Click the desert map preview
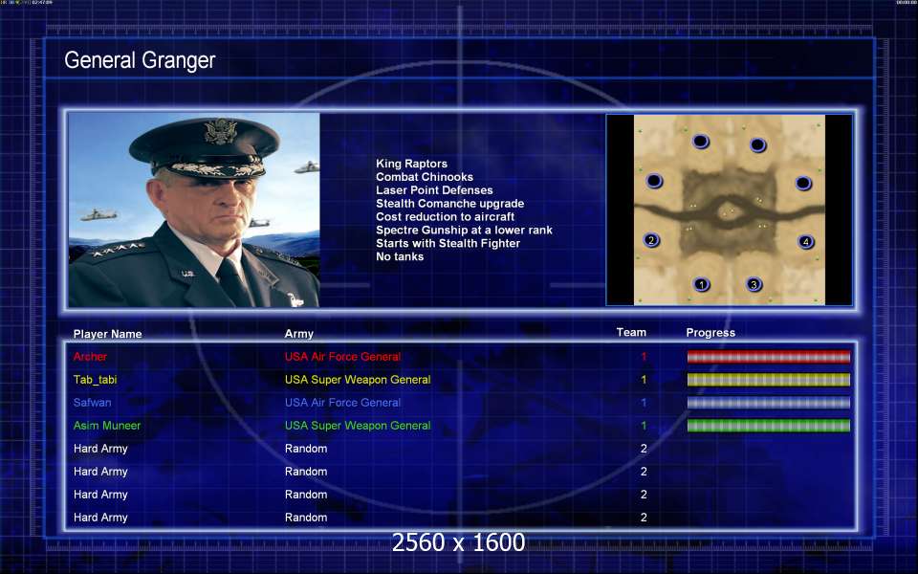Image resolution: width=918 pixels, height=574 pixels. click(730, 210)
